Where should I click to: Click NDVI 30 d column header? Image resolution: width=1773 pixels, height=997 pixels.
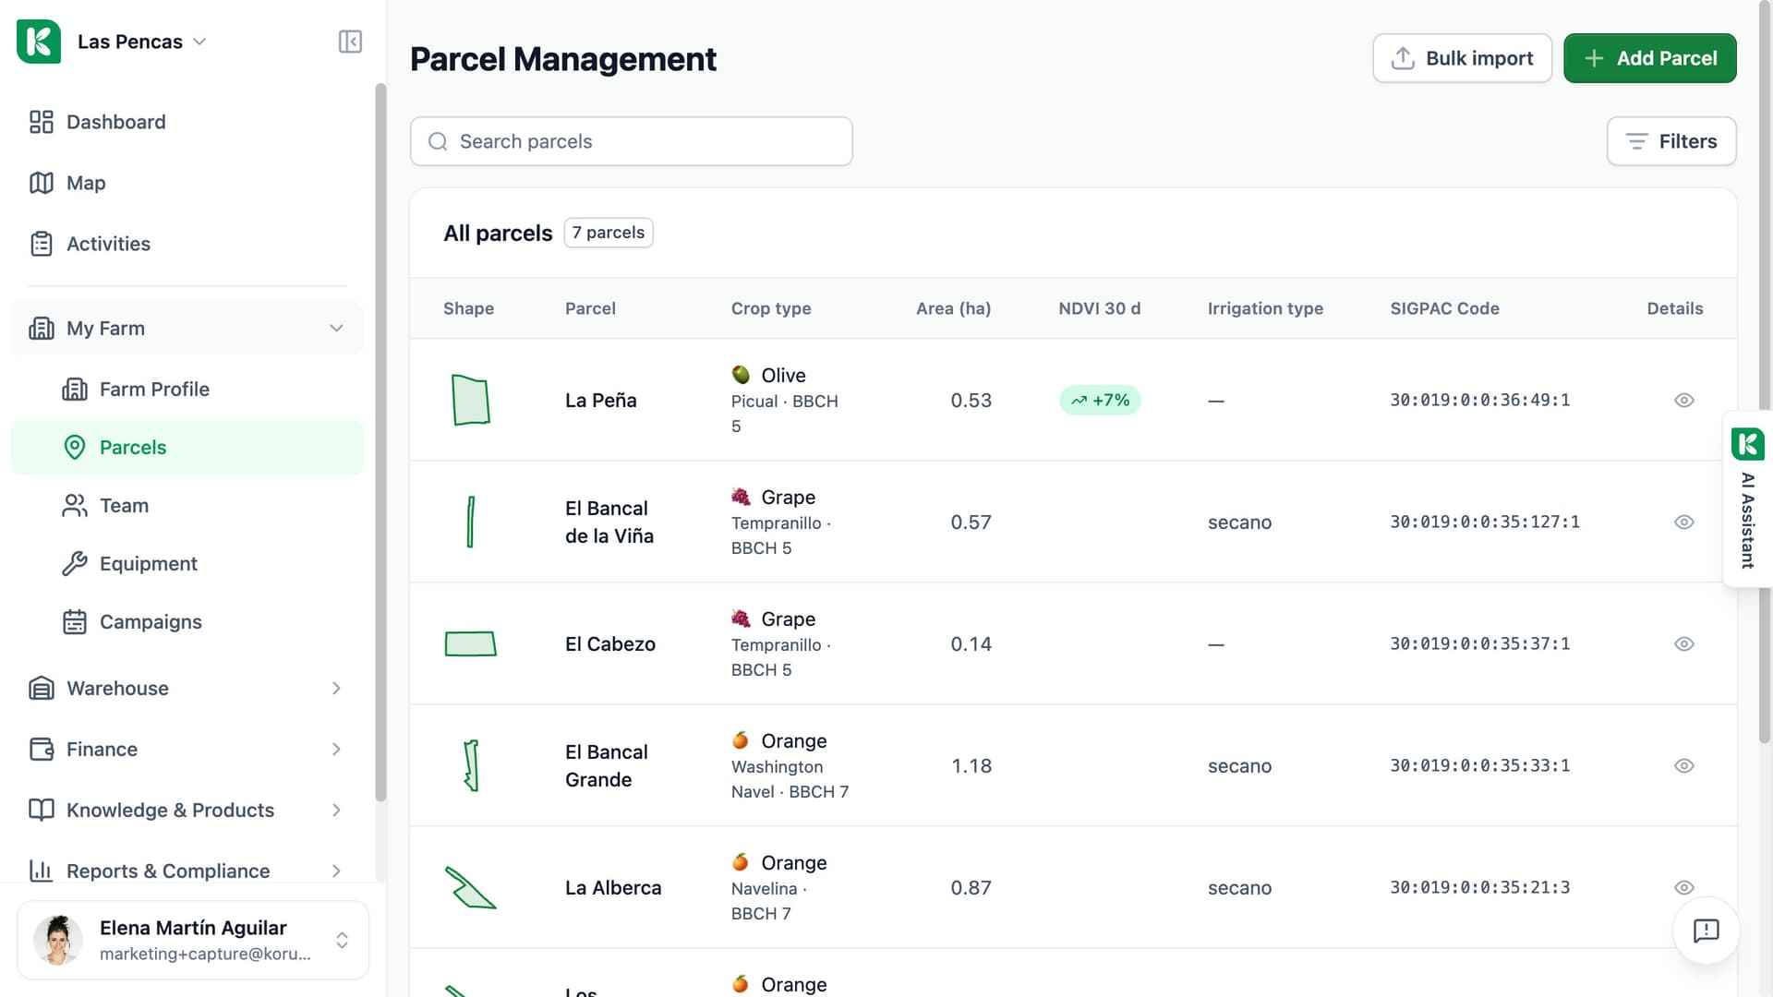1099,308
